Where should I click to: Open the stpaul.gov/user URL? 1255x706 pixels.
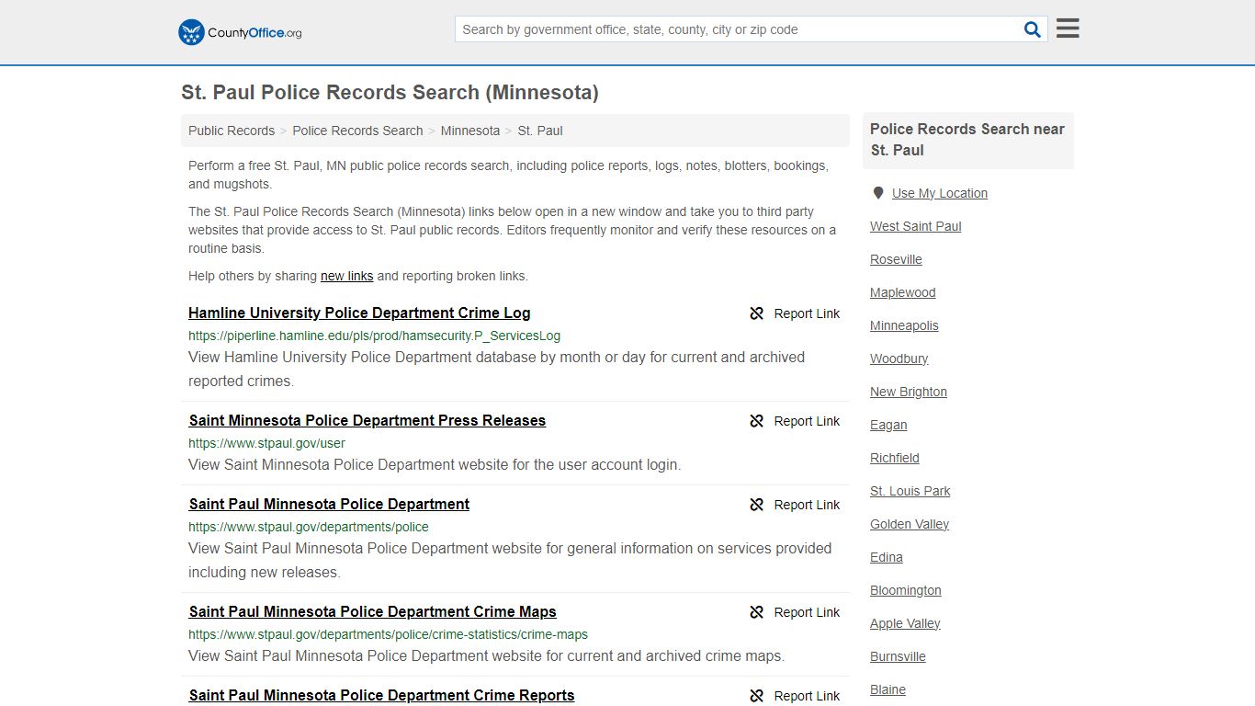click(x=266, y=443)
